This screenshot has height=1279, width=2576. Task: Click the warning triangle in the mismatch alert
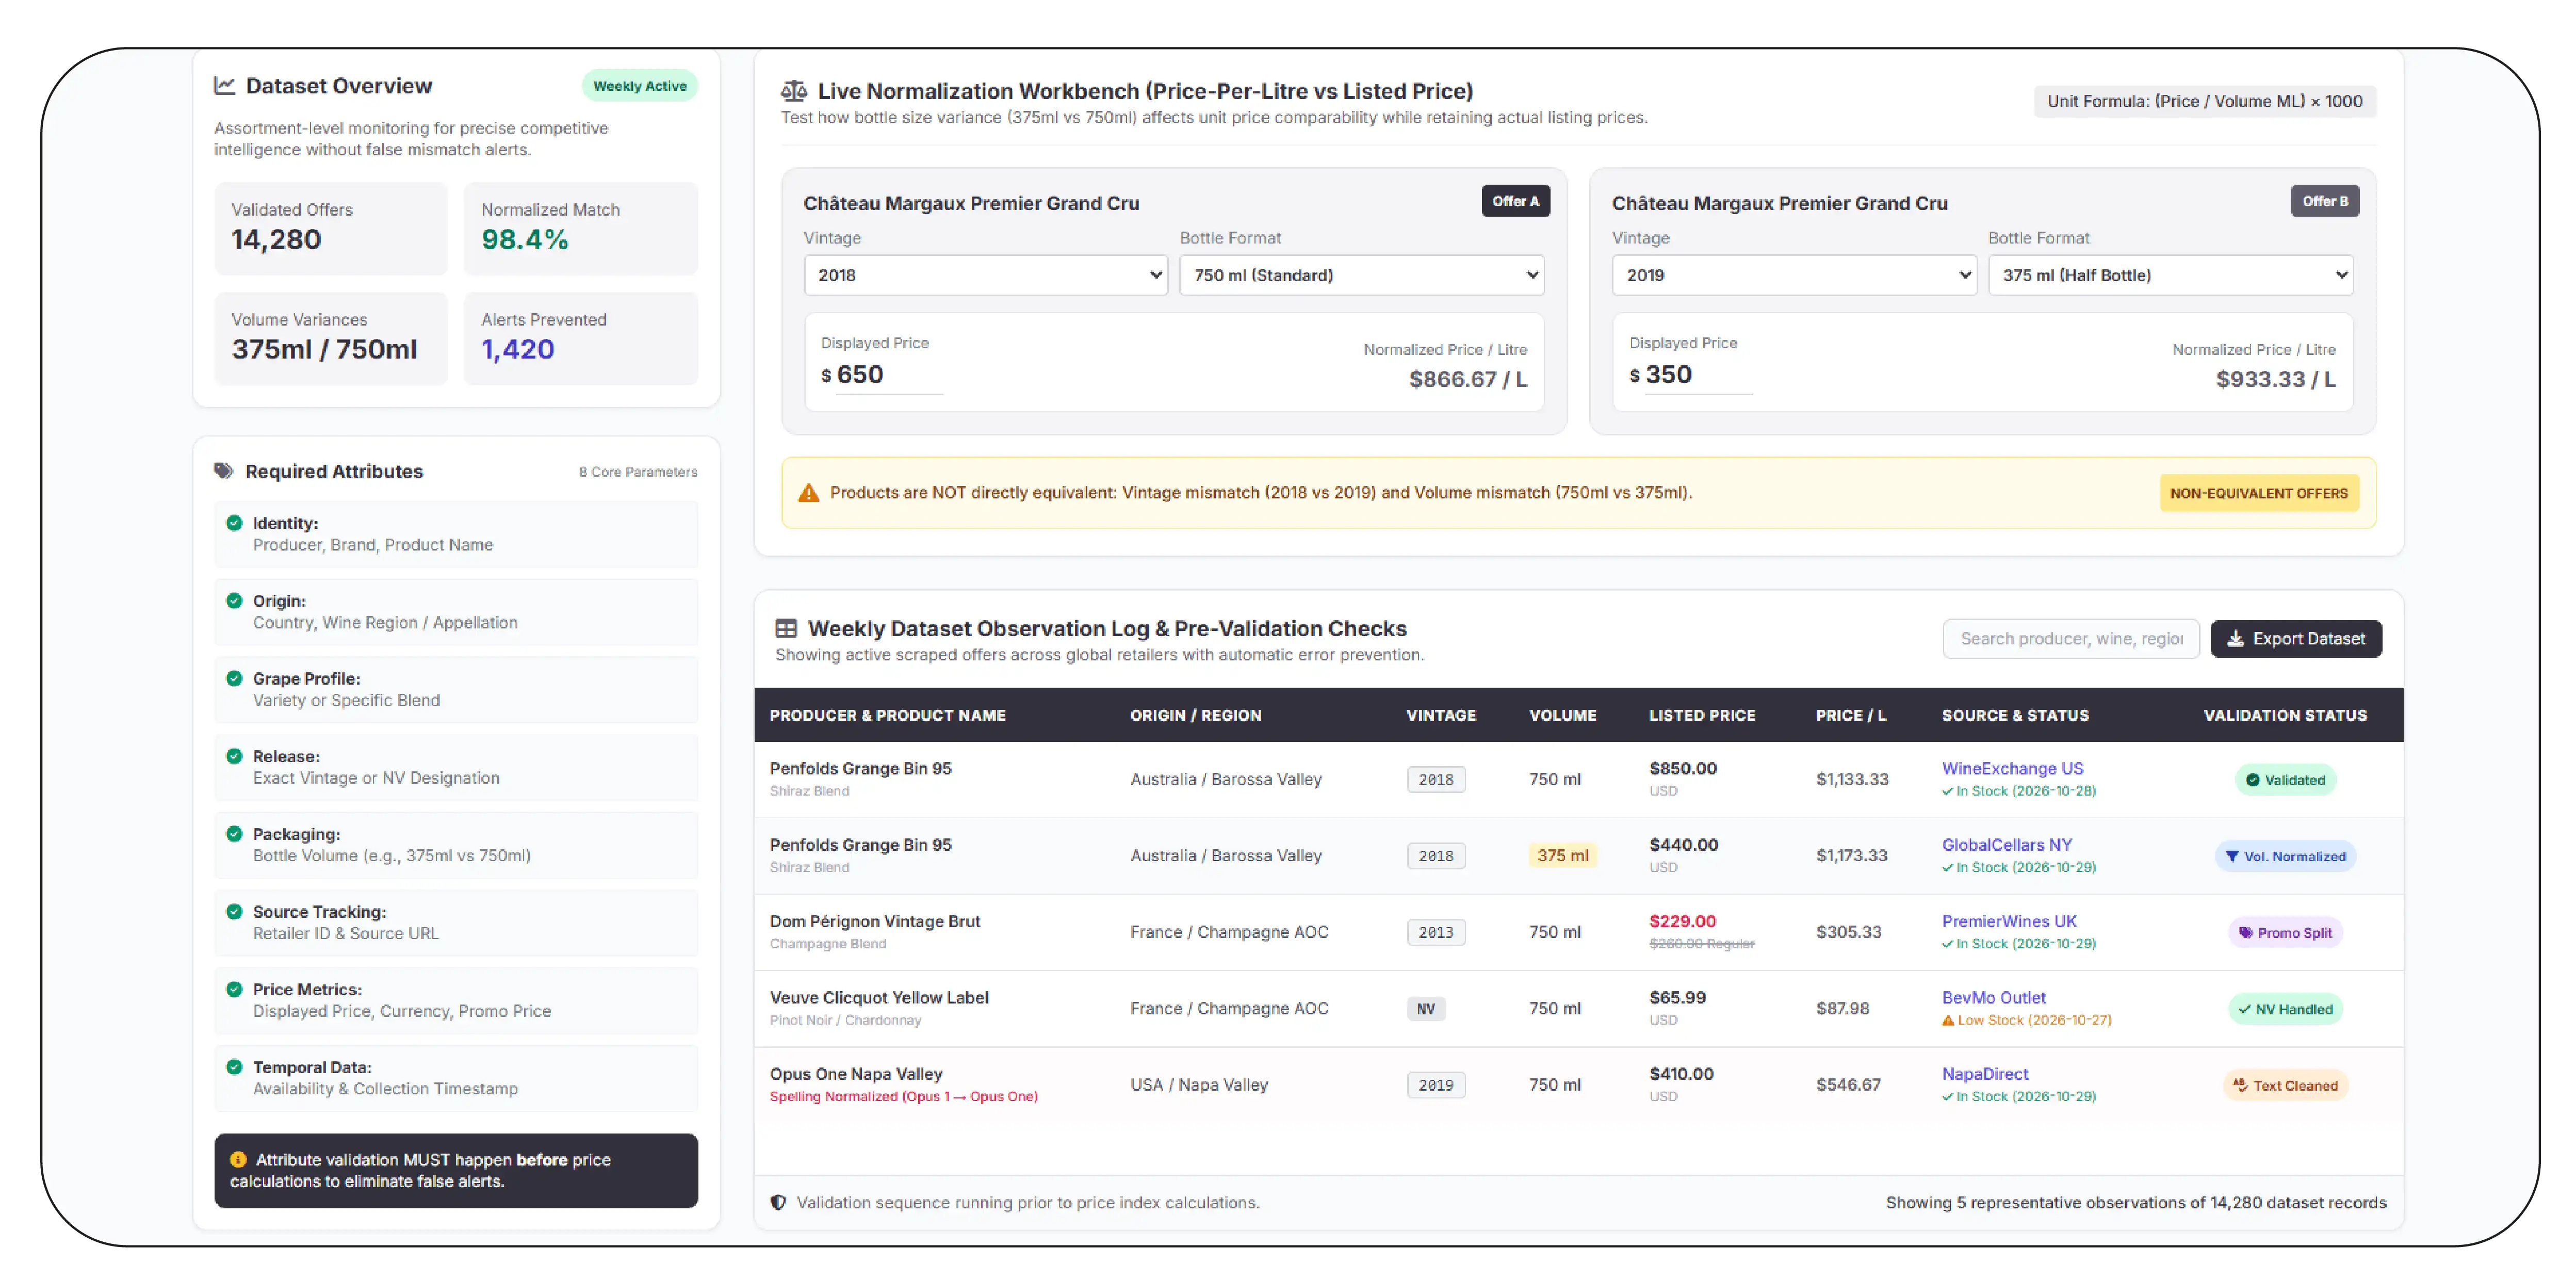coord(808,493)
